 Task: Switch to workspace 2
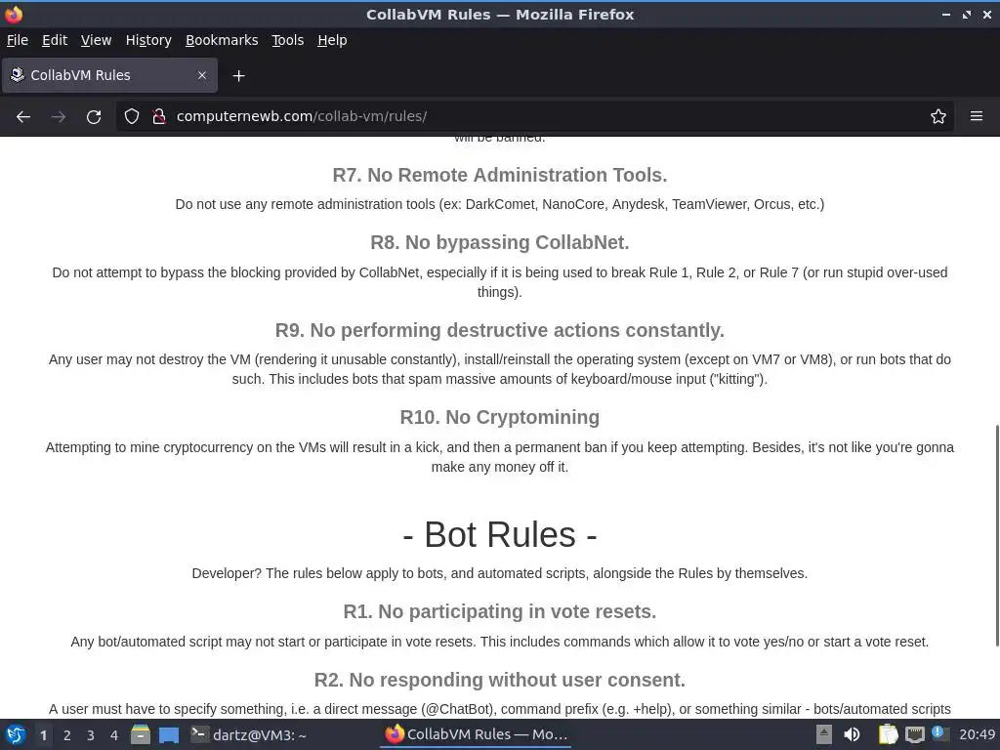click(x=67, y=735)
